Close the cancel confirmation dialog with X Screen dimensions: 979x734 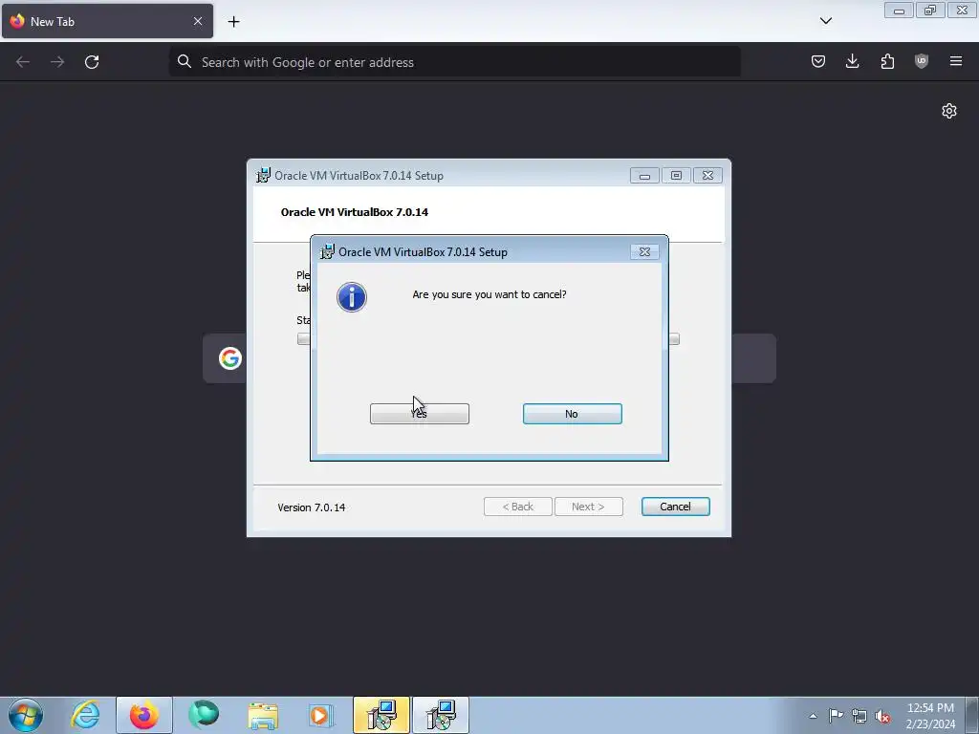pyautogui.click(x=644, y=251)
